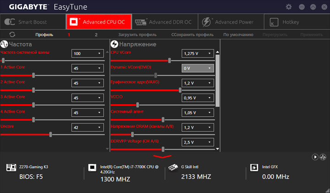Open the Графическое ядро(VAXG) dropdown
330x193 pixels.
[x=198, y=83]
